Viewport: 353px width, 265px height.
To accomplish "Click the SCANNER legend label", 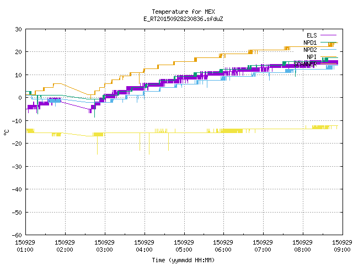I will 305,64.
